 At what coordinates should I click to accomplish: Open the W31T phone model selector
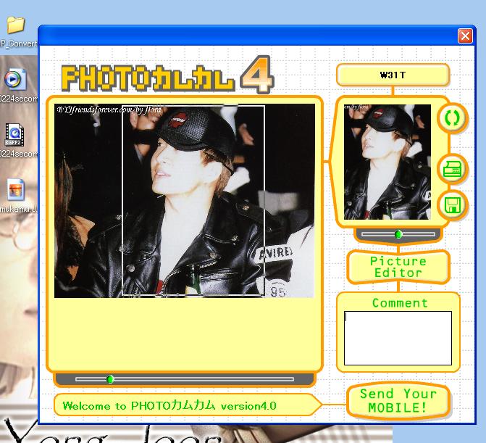(x=393, y=75)
